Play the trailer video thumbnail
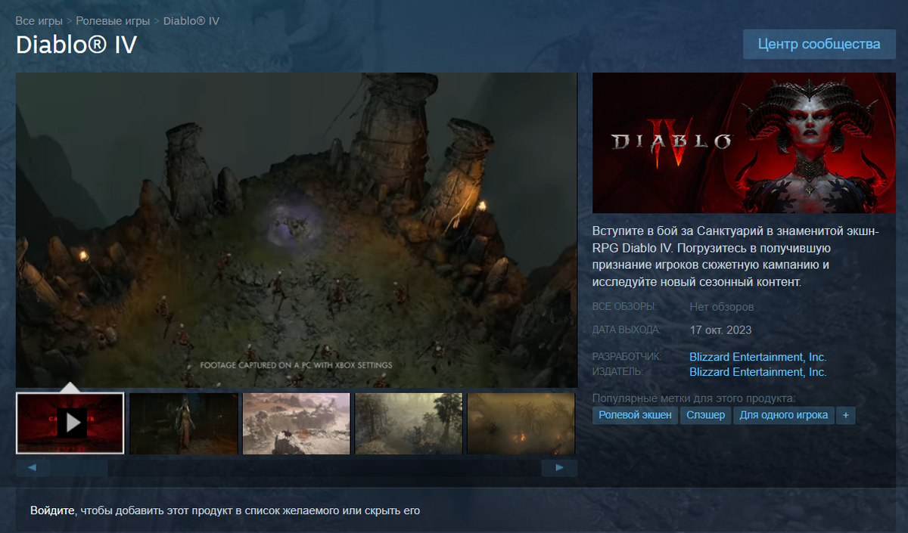Screen dimensions: 908x533 (x=70, y=423)
